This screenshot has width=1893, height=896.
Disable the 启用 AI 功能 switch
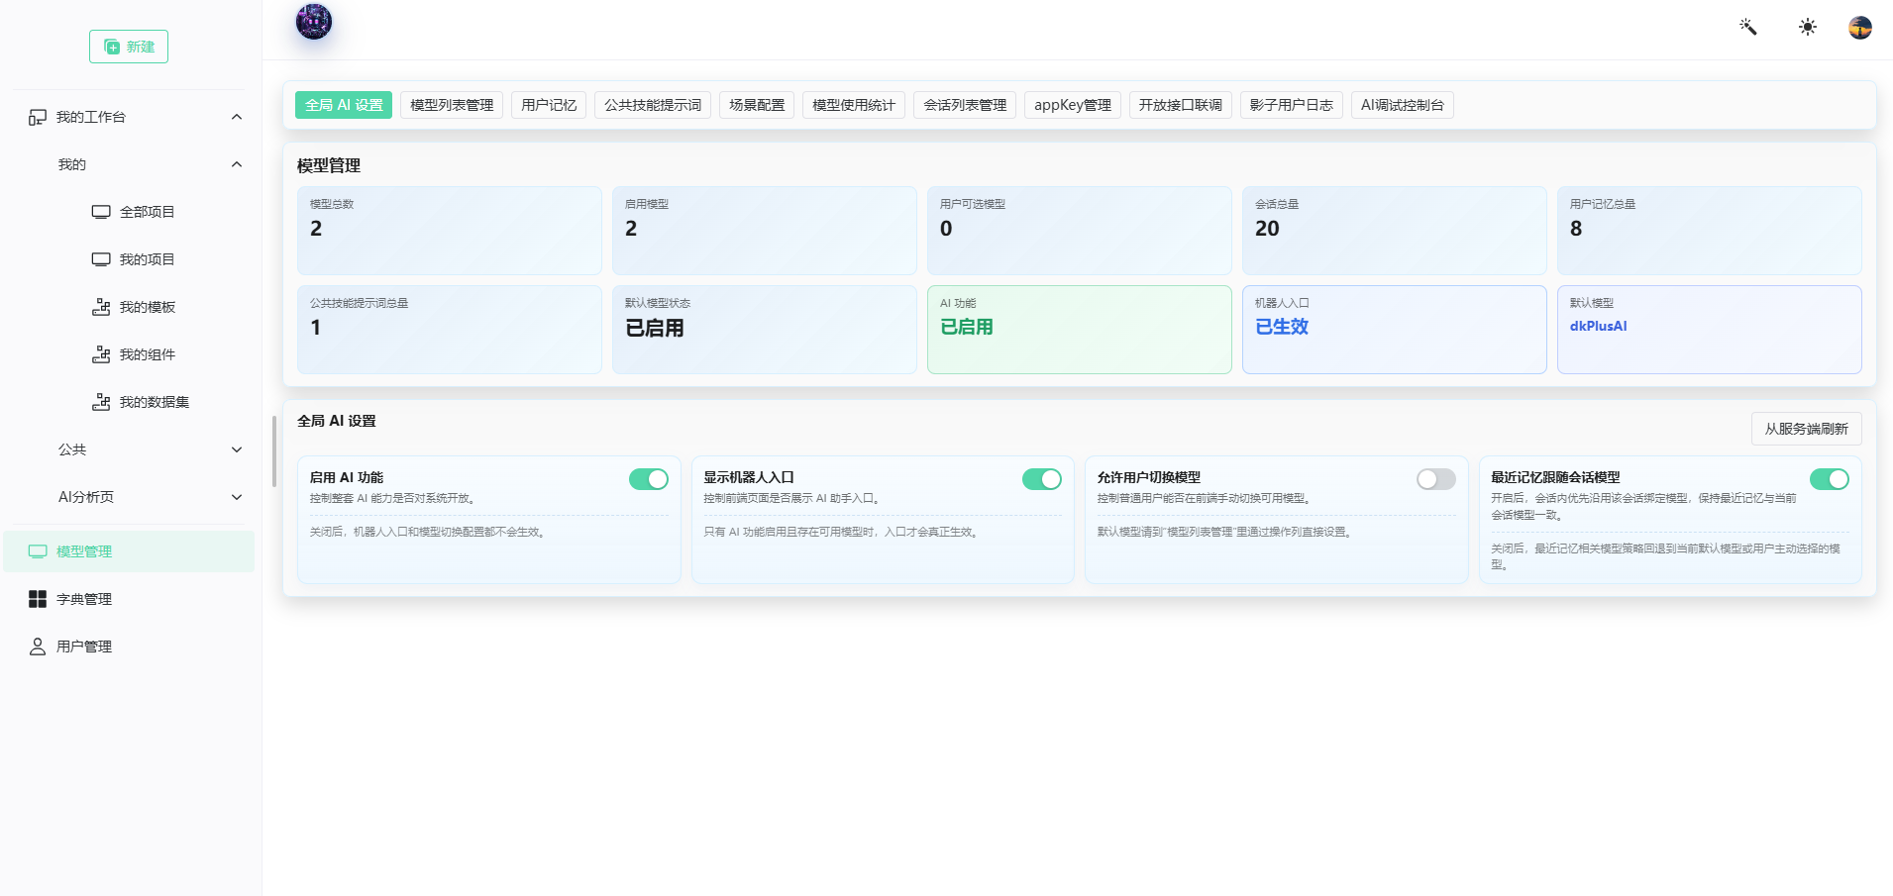(x=649, y=479)
